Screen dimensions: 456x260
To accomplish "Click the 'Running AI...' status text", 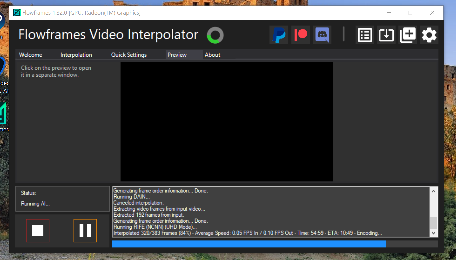I will coord(35,204).
